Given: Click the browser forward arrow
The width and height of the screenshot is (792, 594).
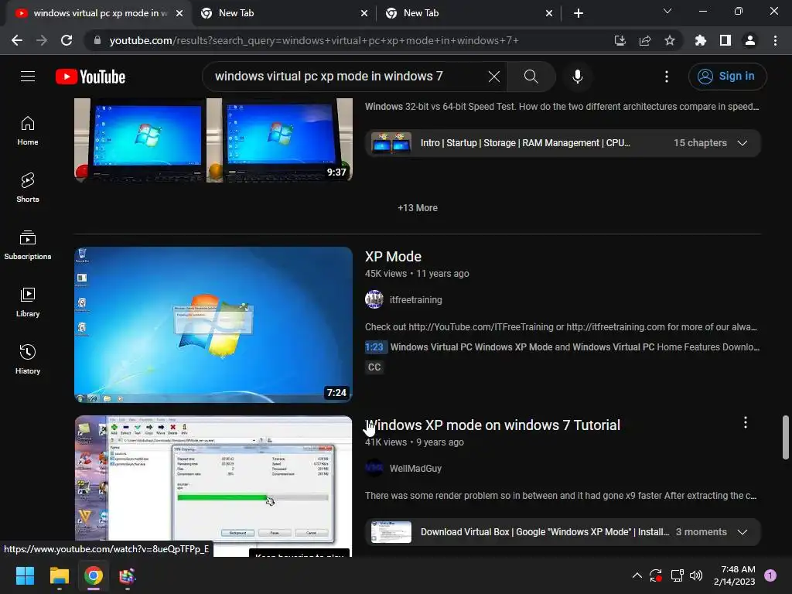Looking at the screenshot, I should pyautogui.click(x=42, y=40).
